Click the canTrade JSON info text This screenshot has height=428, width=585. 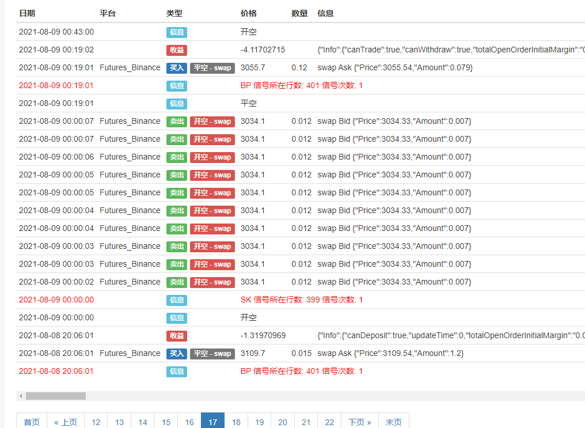[451, 50]
